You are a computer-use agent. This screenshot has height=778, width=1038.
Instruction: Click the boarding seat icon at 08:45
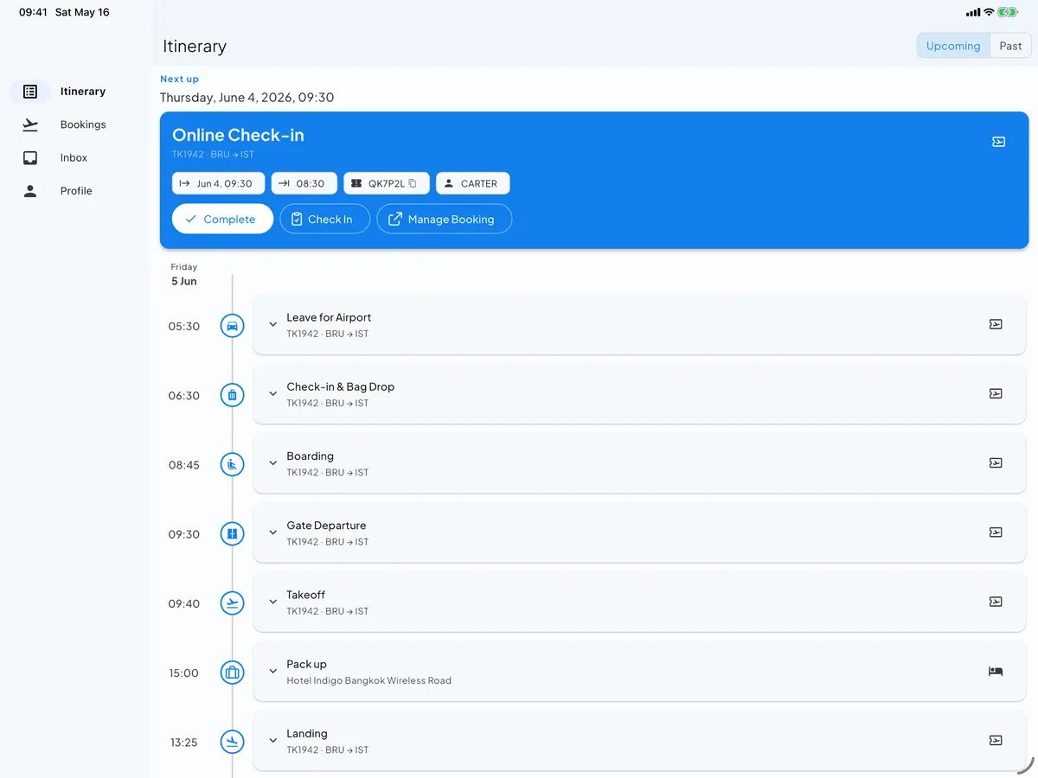point(232,465)
